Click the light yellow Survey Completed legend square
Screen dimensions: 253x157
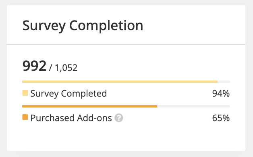coord(25,93)
